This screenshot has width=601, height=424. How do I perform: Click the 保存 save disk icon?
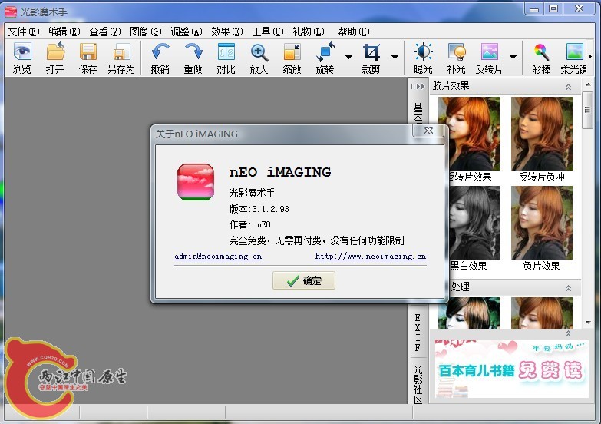tap(88, 51)
